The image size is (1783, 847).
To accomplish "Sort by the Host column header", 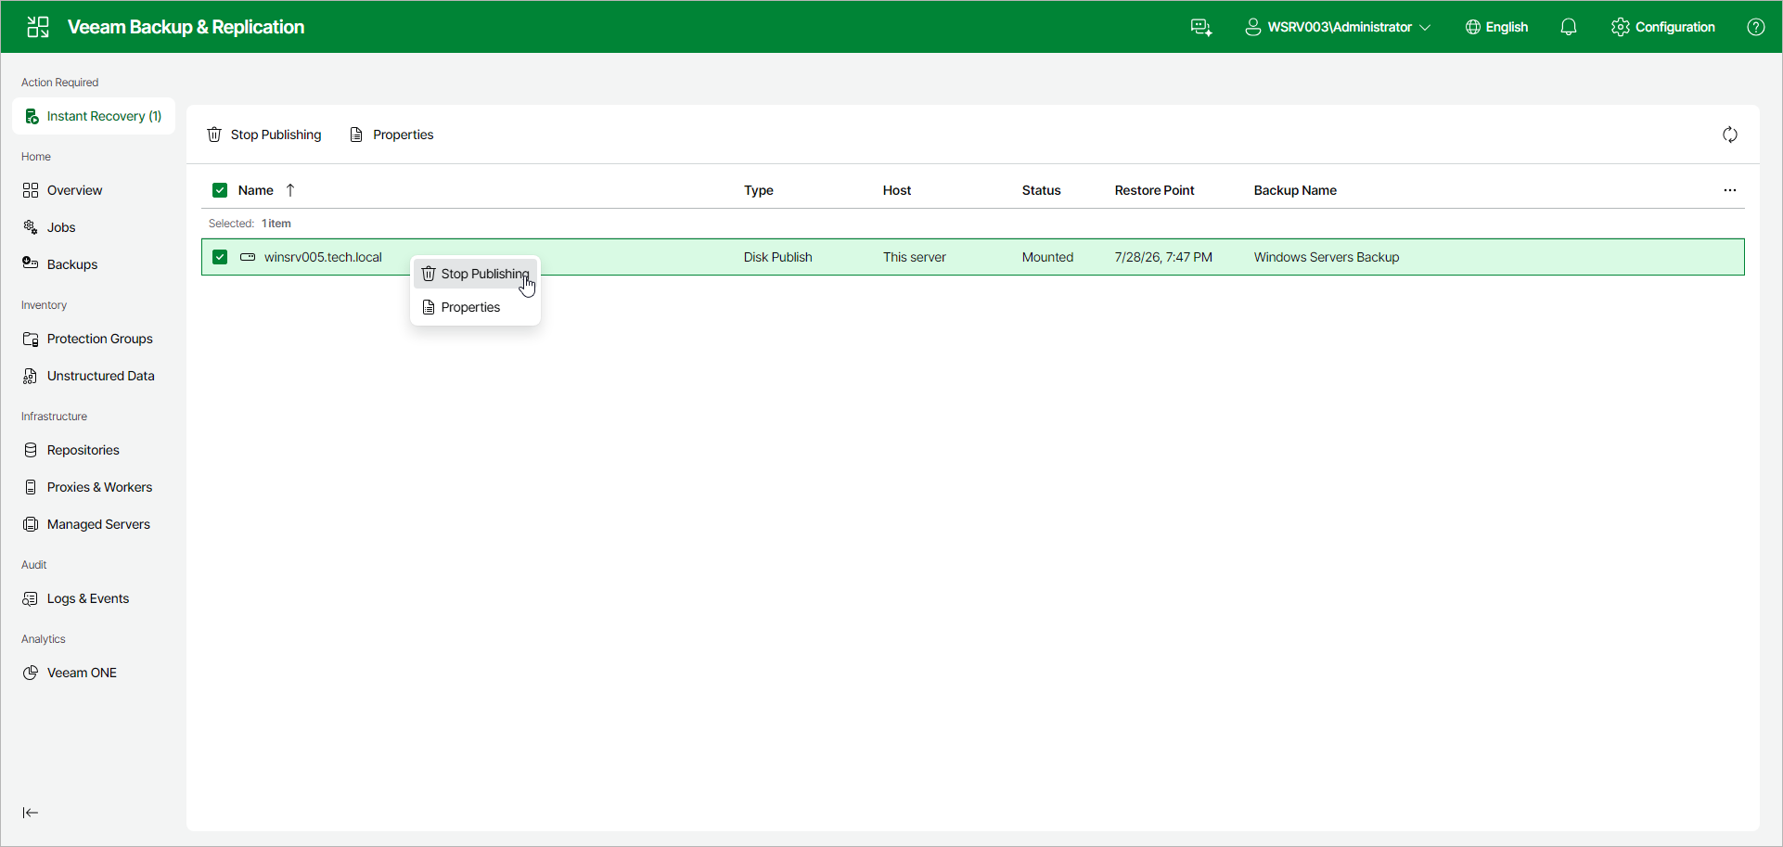I will pos(897,190).
